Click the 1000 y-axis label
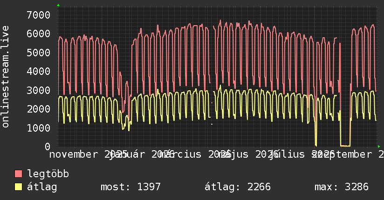Image resolution: width=384 pixels, height=200 pixels. pos(39,128)
